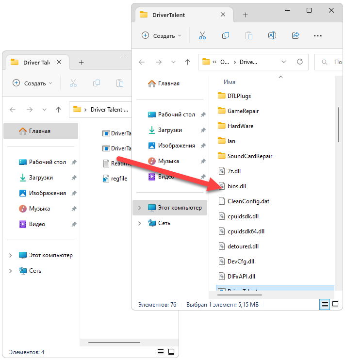345x360 pixels.
Task: Click vertical scrollbar in DriverTalent file list
Action: click(339, 125)
